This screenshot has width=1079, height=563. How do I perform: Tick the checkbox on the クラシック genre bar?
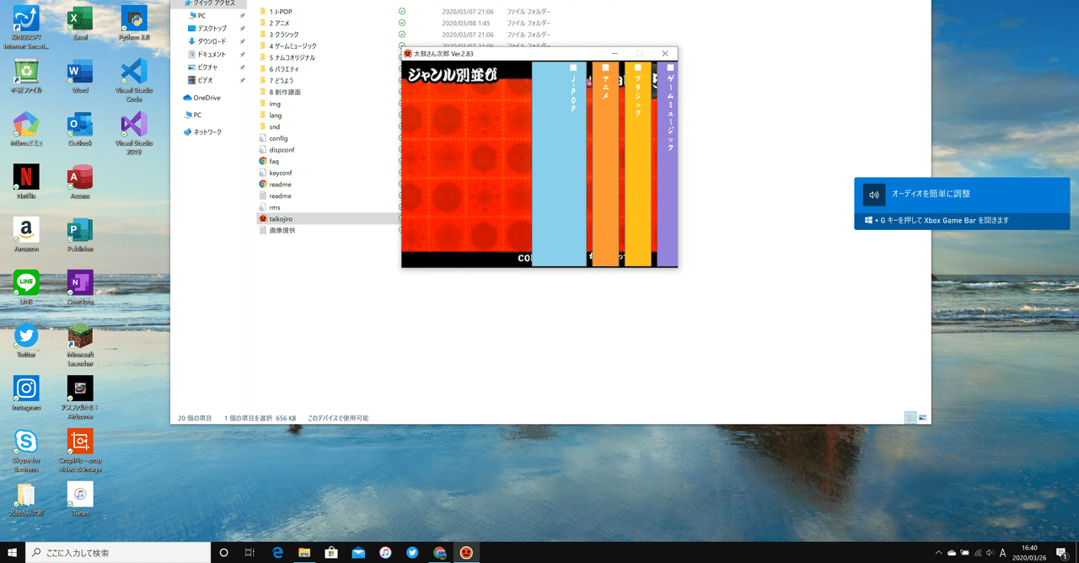point(638,67)
